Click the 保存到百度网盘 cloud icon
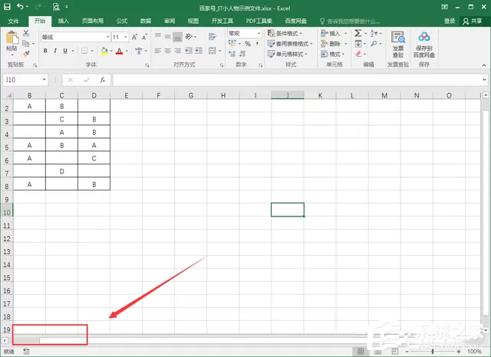The width and height of the screenshot is (491, 357). coord(424,37)
